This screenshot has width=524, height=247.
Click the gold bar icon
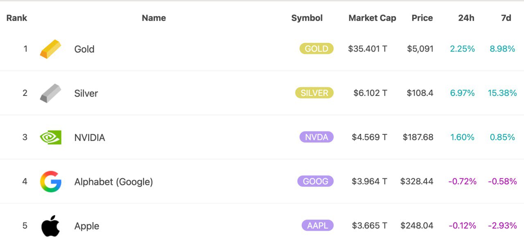[x=50, y=49]
